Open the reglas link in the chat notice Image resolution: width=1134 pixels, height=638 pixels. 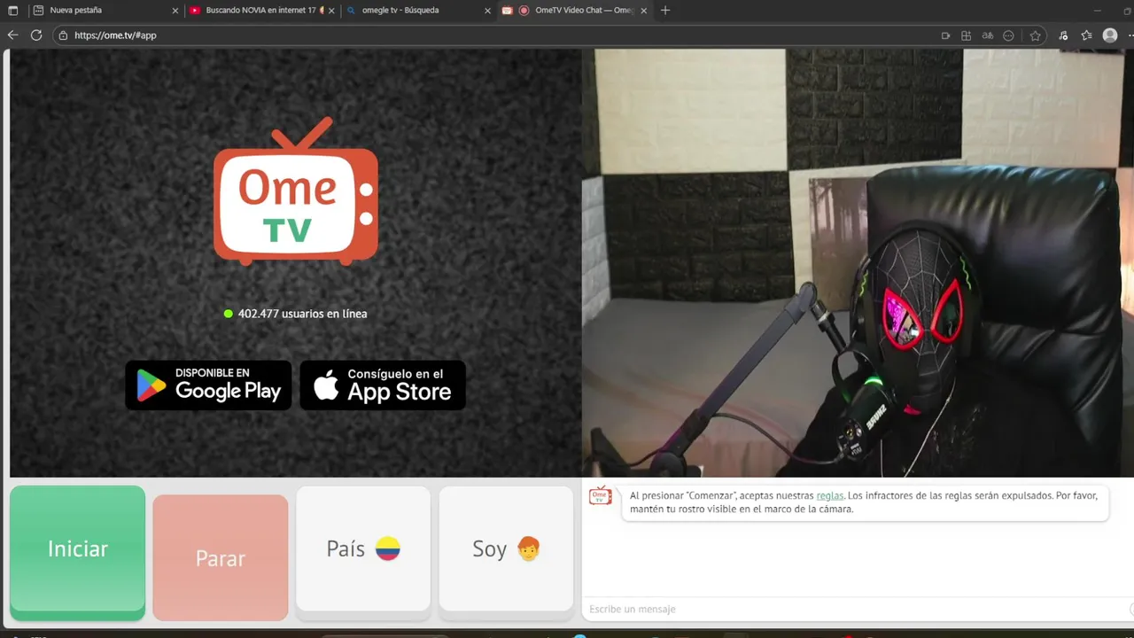pos(830,496)
